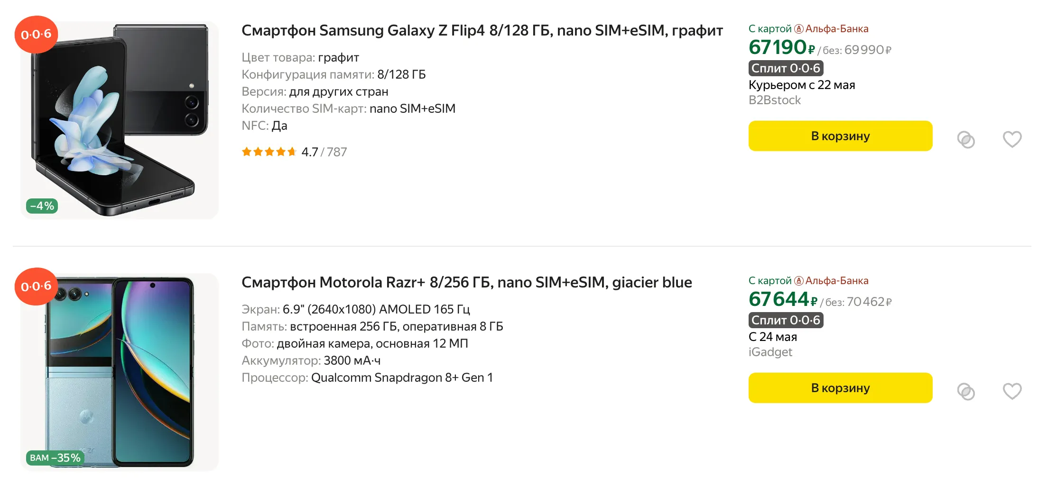The height and width of the screenshot is (484, 1038).
Task: Click Сплит 0·0·6 label under Samsung price
Action: point(786,68)
